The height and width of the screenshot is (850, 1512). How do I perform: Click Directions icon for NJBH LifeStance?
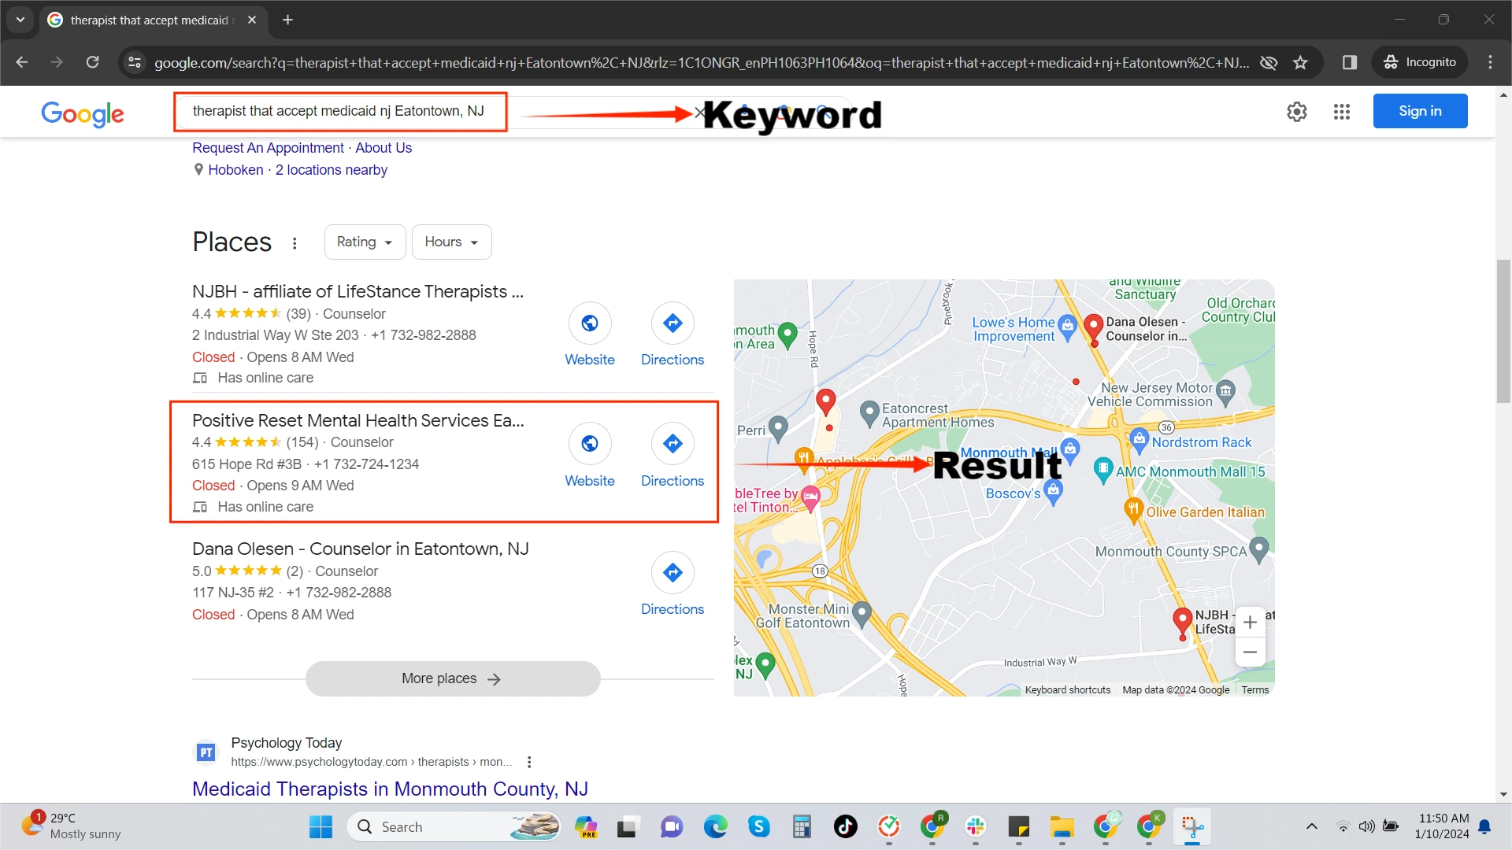coord(673,323)
